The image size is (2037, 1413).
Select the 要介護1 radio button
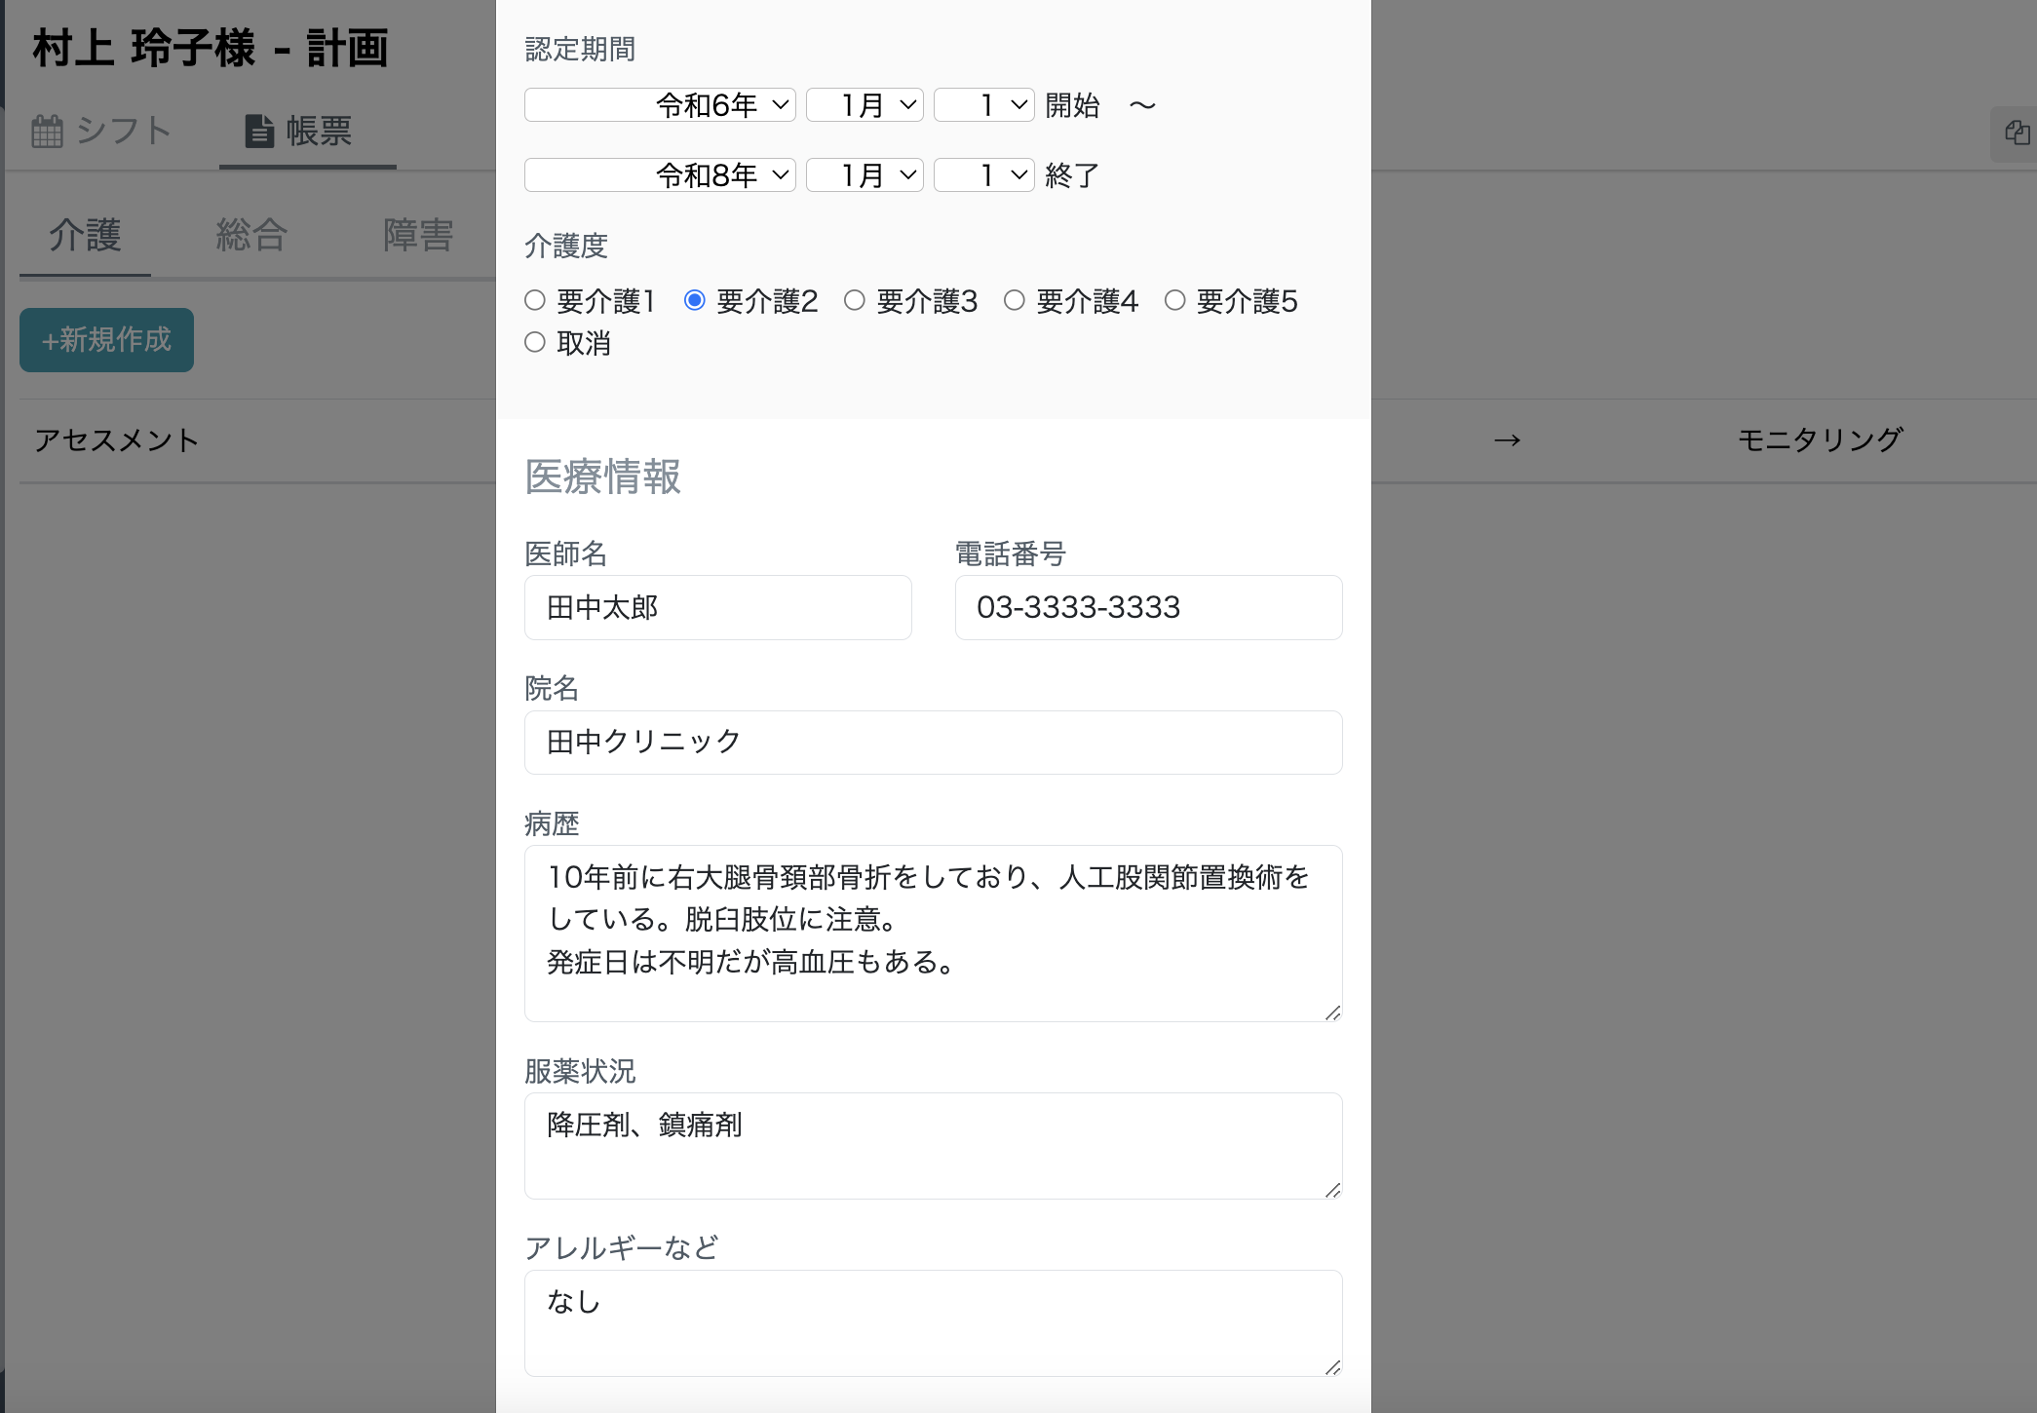click(x=534, y=300)
